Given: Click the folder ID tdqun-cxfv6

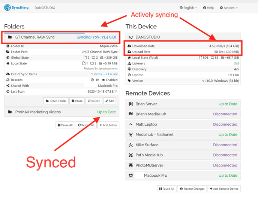Looking at the screenshot, I should click(109, 46).
